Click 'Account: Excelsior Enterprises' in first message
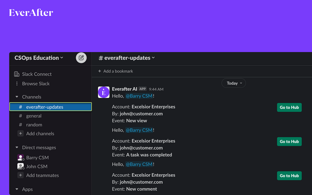 click(x=144, y=107)
